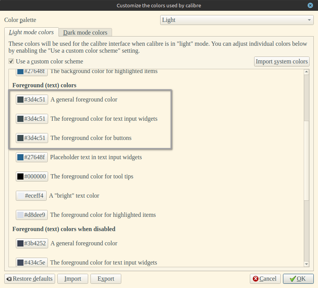Edit tool tips foreground color #000000
Viewport: 318px width, 288px height.
[32, 176]
